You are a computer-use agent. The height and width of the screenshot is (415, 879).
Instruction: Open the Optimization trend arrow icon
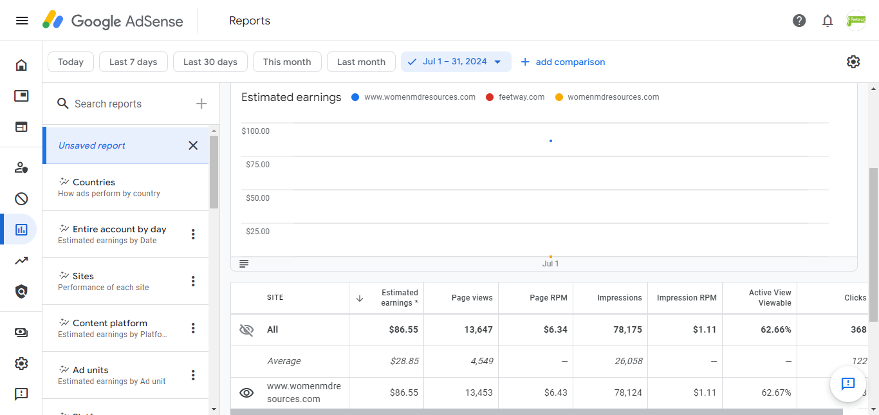21,261
